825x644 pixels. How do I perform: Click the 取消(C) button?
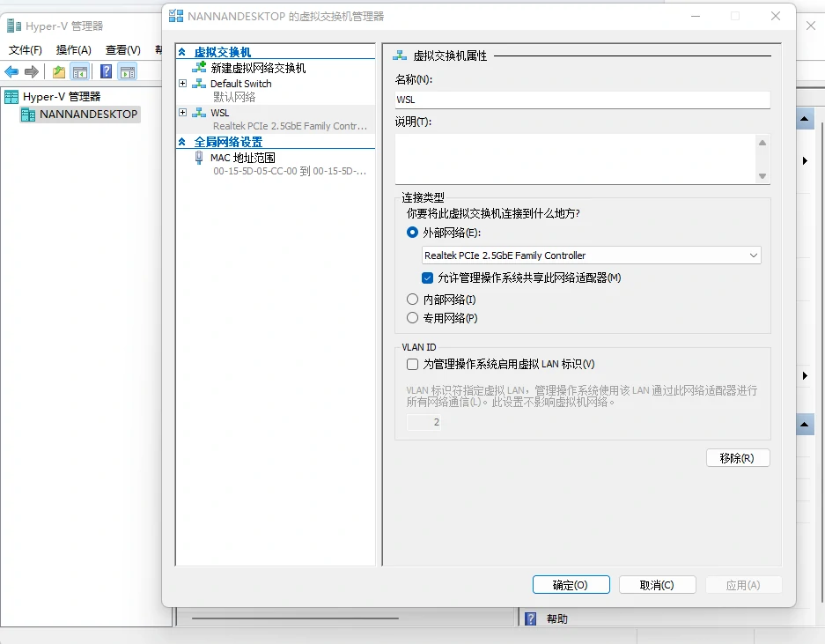tap(657, 584)
